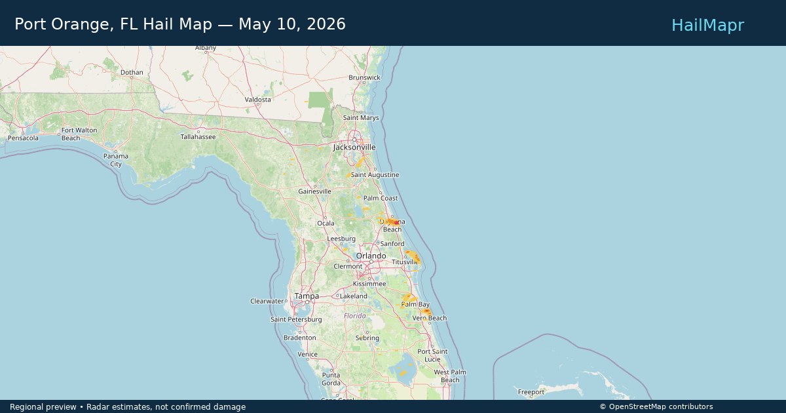Image resolution: width=786 pixels, height=413 pixels.
Task: Click the orange hail swath near Titusville
Action: click(413, 256)
